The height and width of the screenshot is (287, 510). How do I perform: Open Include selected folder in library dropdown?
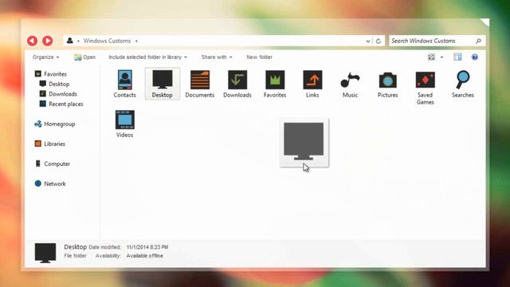coord(147,57)
